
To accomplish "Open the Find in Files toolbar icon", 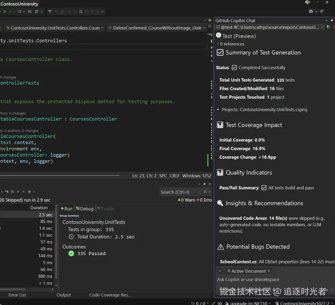I will (x=30, y=12).
